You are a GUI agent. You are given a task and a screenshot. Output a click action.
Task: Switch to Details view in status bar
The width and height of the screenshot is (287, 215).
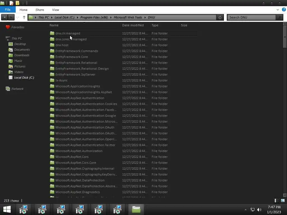point(277,200)
